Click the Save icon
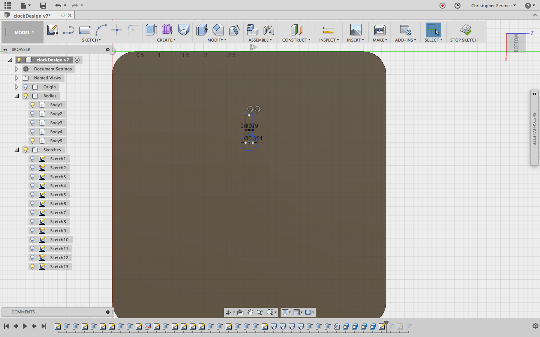Screen dimensions: 540x337 point(43,5)
